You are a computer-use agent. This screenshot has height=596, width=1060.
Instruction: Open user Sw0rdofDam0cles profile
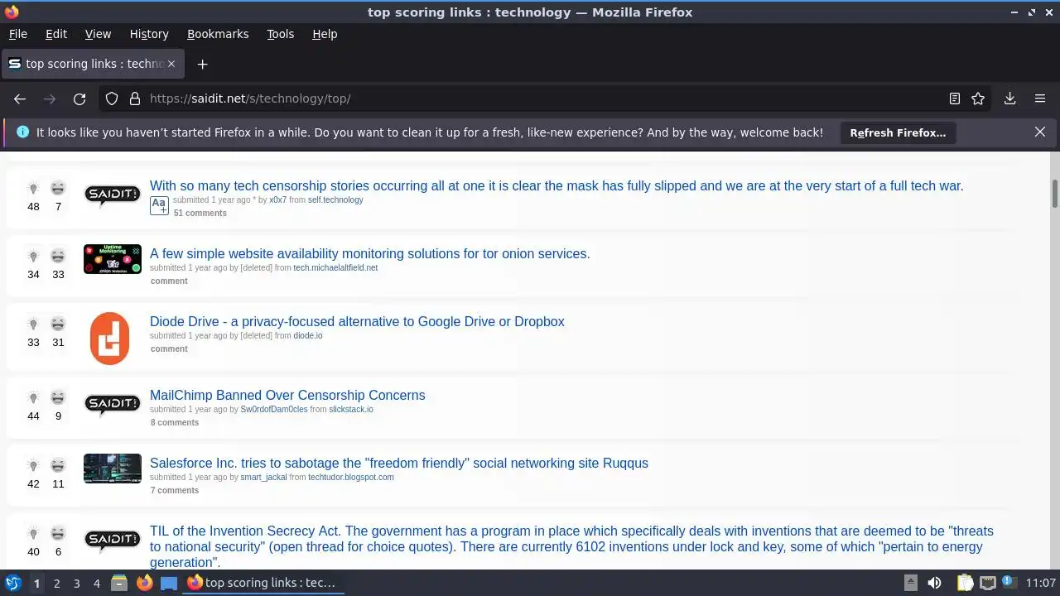point(274,410)
